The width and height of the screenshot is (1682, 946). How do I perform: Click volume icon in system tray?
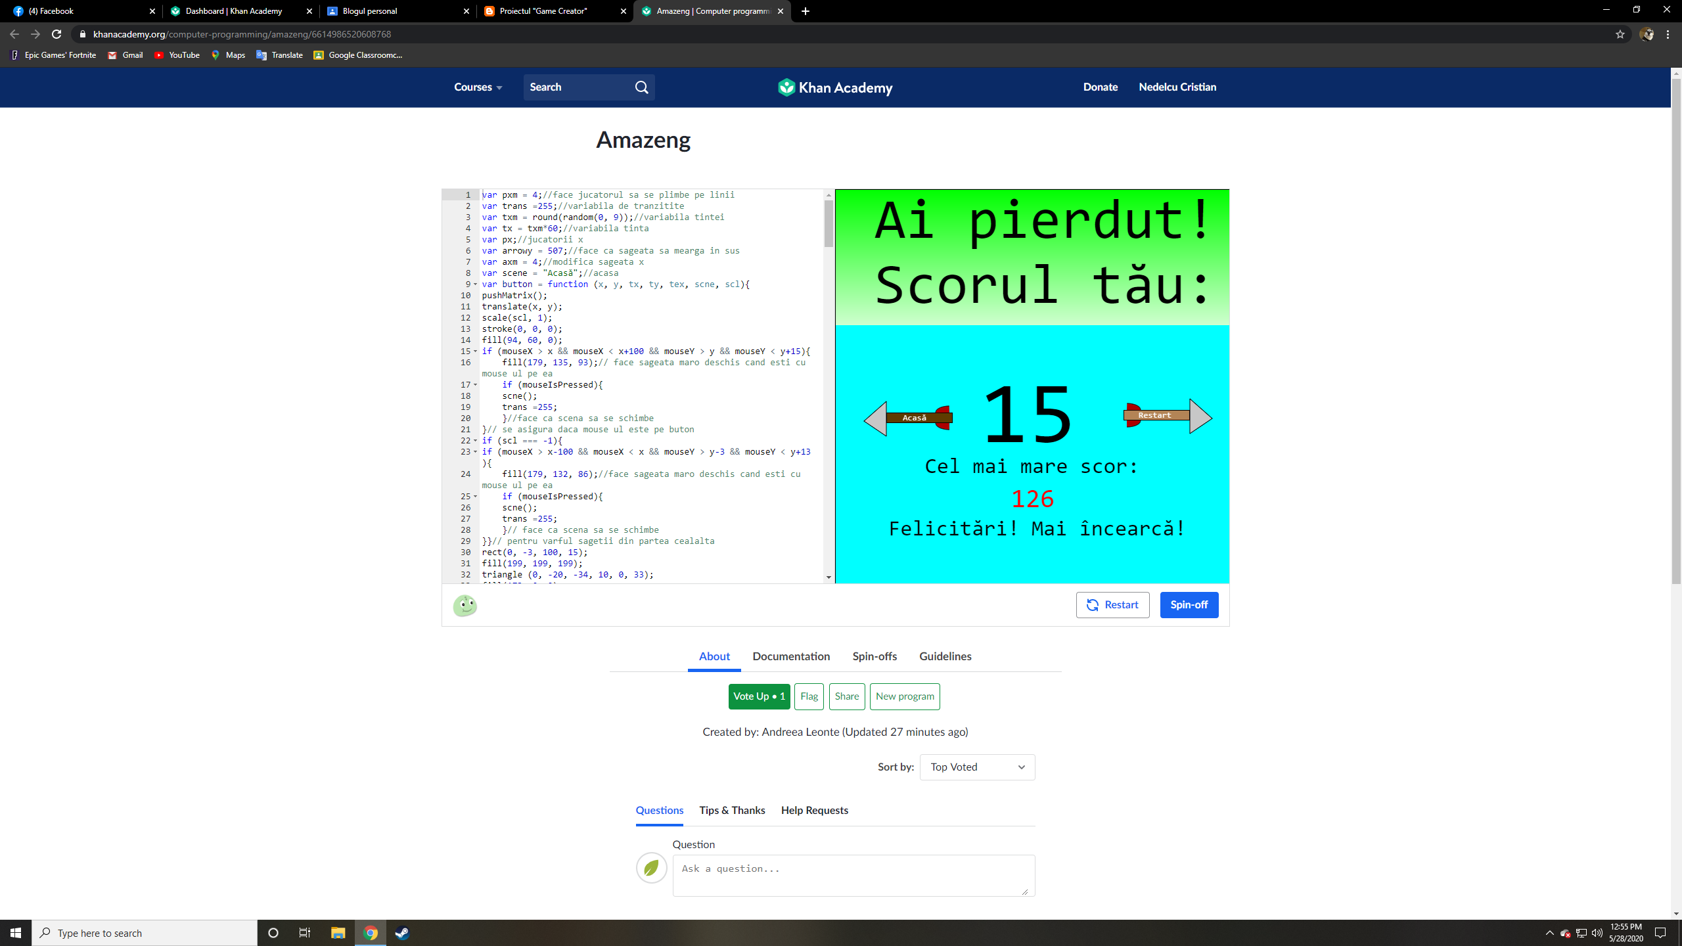pos(1597,933)
